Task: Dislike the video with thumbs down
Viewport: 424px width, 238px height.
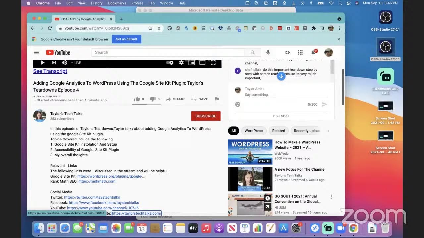Action: click(x=154, y=99)
